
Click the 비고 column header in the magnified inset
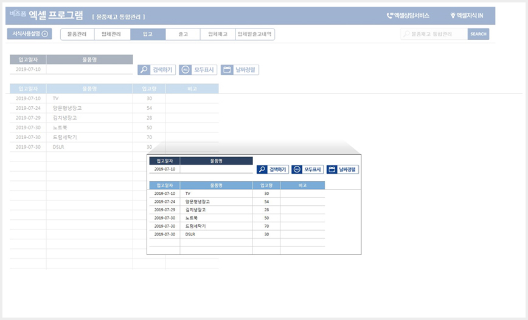(302, 185)
